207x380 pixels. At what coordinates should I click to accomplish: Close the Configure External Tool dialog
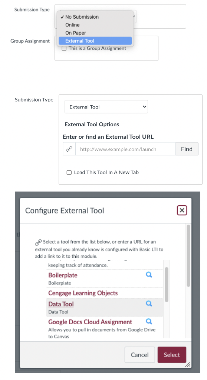(182, 210)
